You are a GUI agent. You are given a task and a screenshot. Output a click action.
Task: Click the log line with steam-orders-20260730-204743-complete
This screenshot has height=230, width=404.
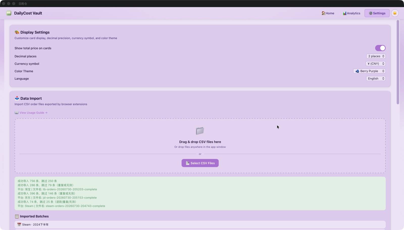click(x=61, y=206)
